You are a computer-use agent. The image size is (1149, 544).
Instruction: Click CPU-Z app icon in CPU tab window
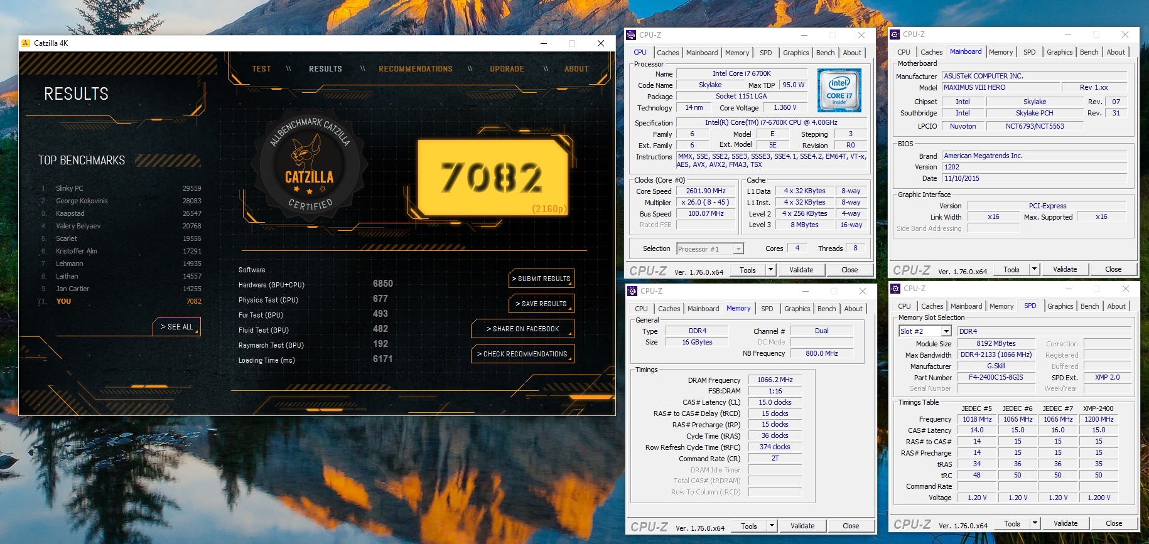(x=632, y=35)
